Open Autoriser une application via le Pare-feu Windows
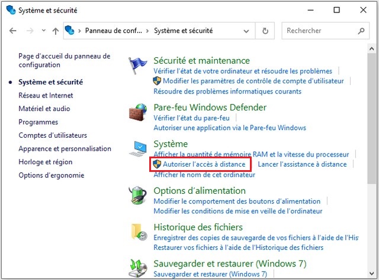This screenshot has height=280, width=379. point(230,128)
